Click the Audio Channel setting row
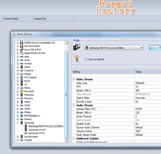This screenshot has width=161, height=154. pos(116,116)
